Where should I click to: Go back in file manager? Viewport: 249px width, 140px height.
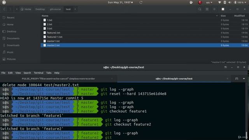coord(4,9)
